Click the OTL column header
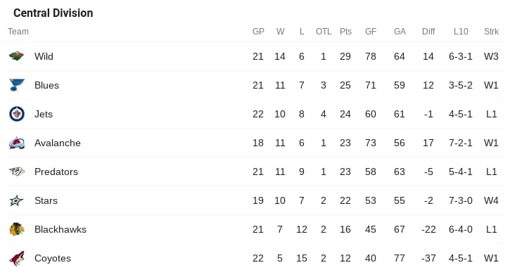Screen dimensions: 522x277 [x=324, y=32]
